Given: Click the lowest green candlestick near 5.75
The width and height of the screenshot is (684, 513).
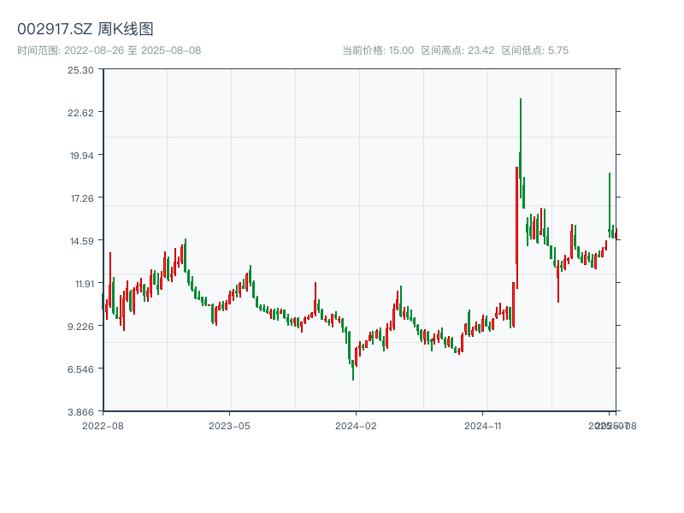Looking at the screenshot, I should pos(353,370).
